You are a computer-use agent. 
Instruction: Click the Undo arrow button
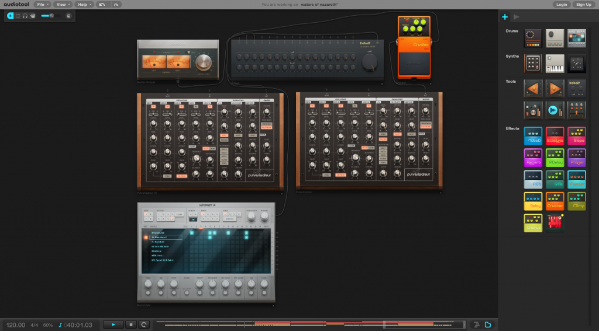pyautogui.click(x=102, y=5)
